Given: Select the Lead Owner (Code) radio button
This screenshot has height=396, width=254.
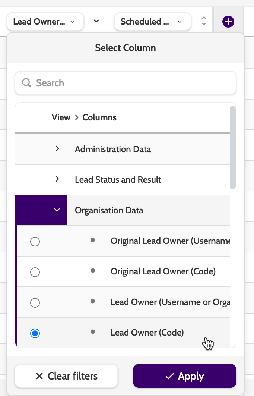Looking at the screenshot, I should tap(35, 333).
